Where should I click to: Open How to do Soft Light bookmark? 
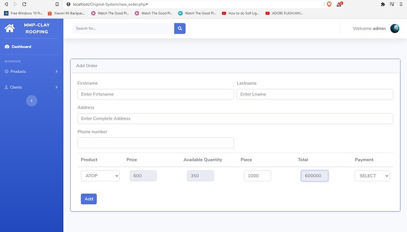tap(241, 13)
